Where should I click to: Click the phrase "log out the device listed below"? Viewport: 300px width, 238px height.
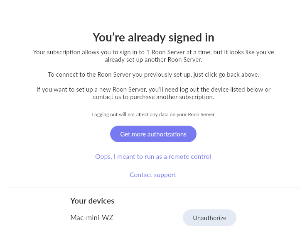(x=221, y=90)
